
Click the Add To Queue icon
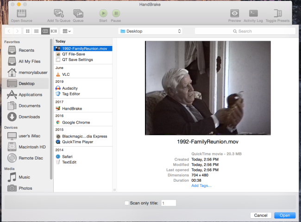pyautogui.click(x=59, y=14)
